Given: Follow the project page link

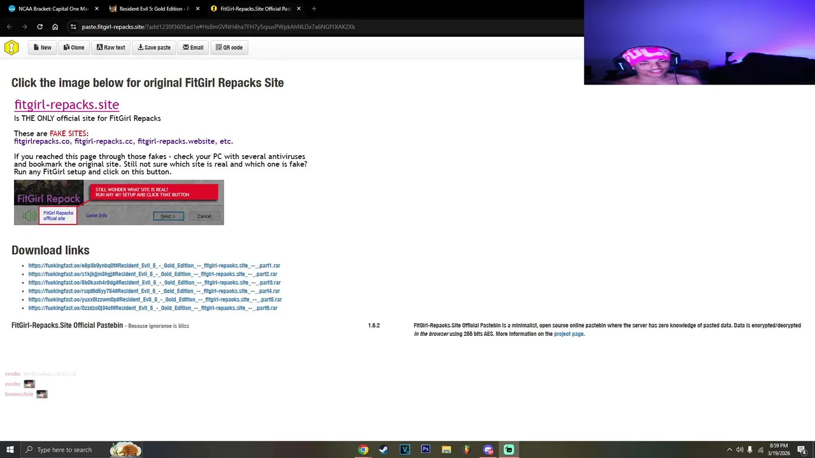Looking at the screenshot, I should tap(569, 334).
